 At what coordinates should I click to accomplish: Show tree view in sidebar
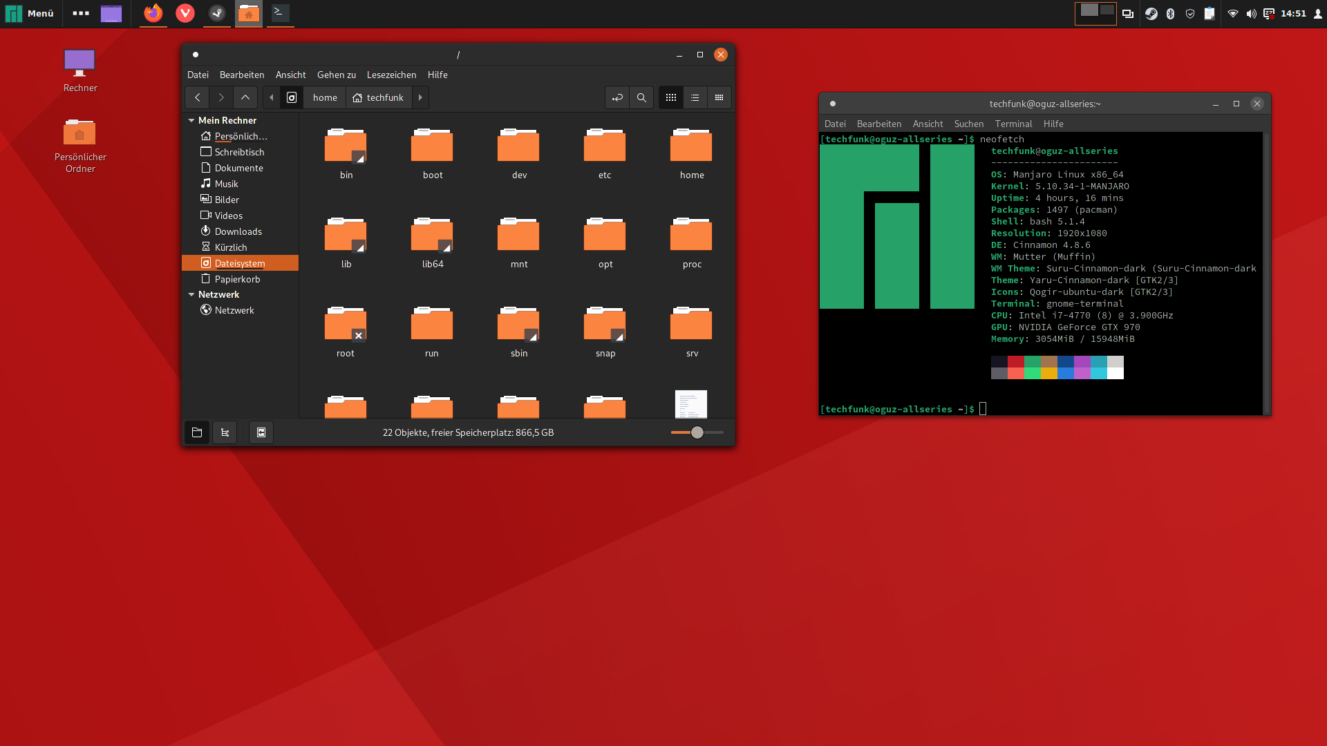point(225,432)
